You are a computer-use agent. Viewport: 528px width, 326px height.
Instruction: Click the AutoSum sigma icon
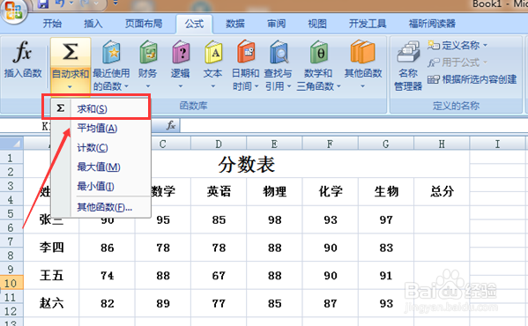(x=70, y=52)
